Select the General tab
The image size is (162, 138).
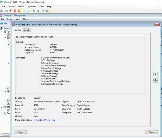[18, 30]
